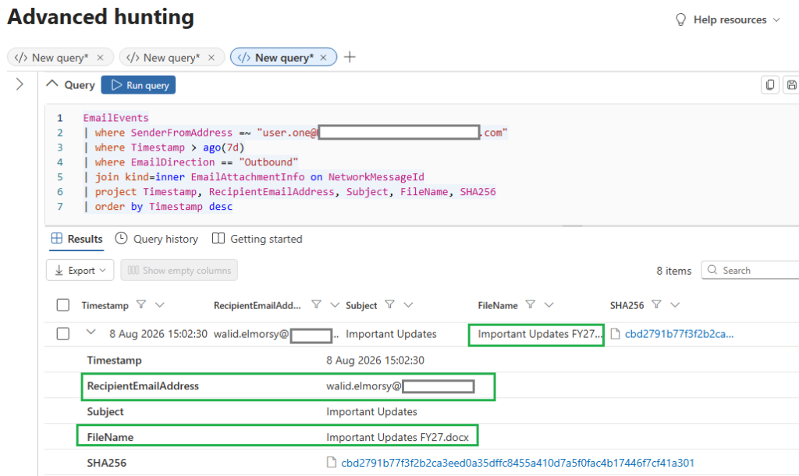Screen dimensions: 799x476
Task: Open full SHA256 hash link in details
Action: [518, 463]
